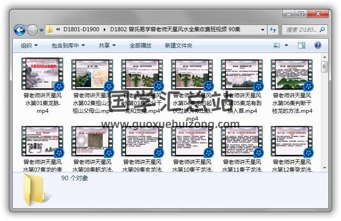Open the 组织 menu

tap(29, 45)
